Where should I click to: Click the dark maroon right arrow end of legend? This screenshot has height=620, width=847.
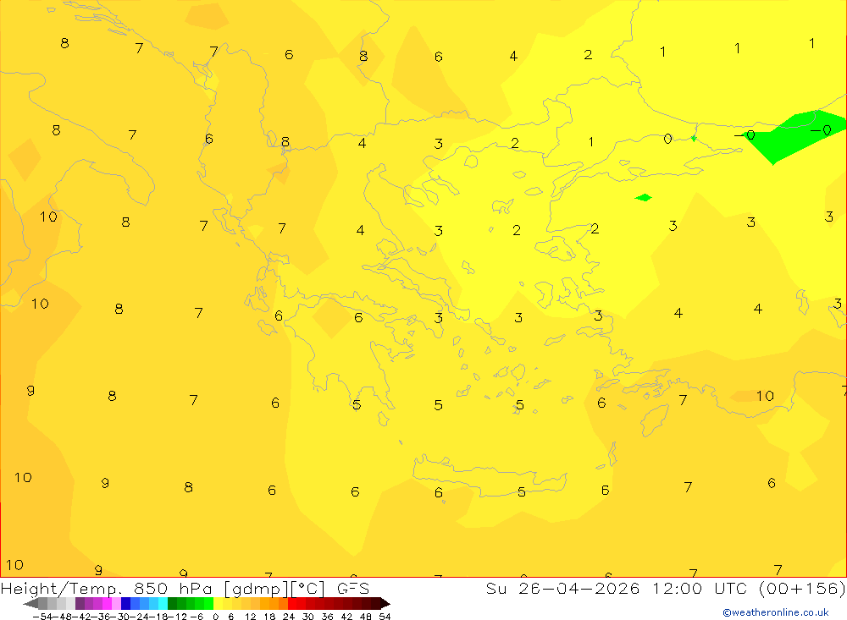click(385, 604)
